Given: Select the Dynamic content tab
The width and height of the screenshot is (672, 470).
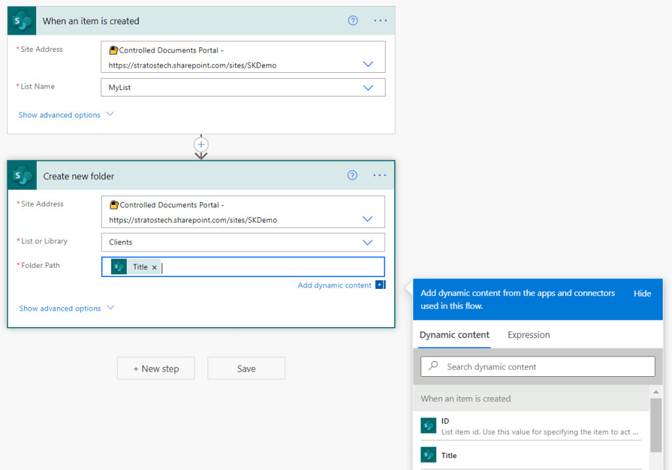Looking at the screenshot, I should 454,335.
